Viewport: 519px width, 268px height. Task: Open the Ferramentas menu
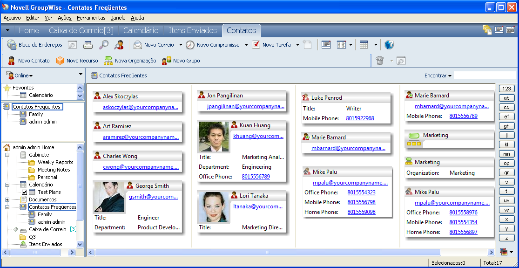point(91,18)
